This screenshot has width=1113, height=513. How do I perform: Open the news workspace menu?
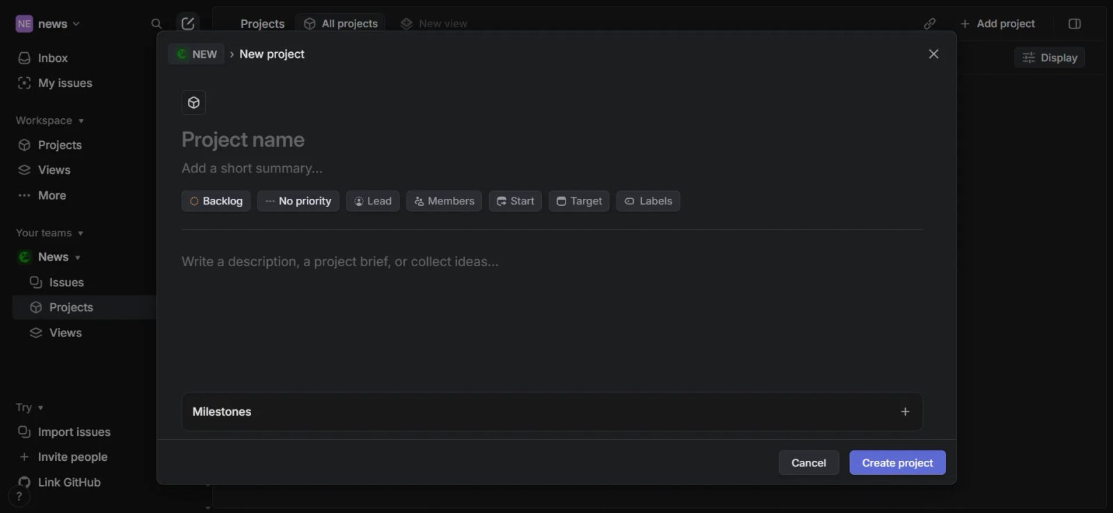[48, 24]
